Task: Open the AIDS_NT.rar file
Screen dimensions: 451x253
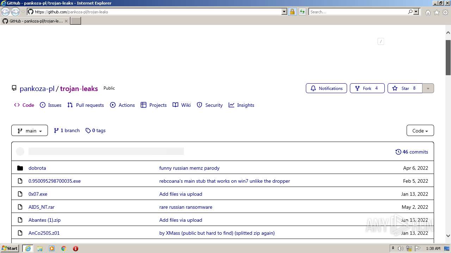Action: click(42, 207)
